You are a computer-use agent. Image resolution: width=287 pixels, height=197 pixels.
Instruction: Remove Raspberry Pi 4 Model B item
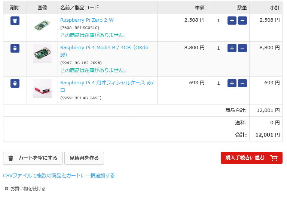(15, 48)
